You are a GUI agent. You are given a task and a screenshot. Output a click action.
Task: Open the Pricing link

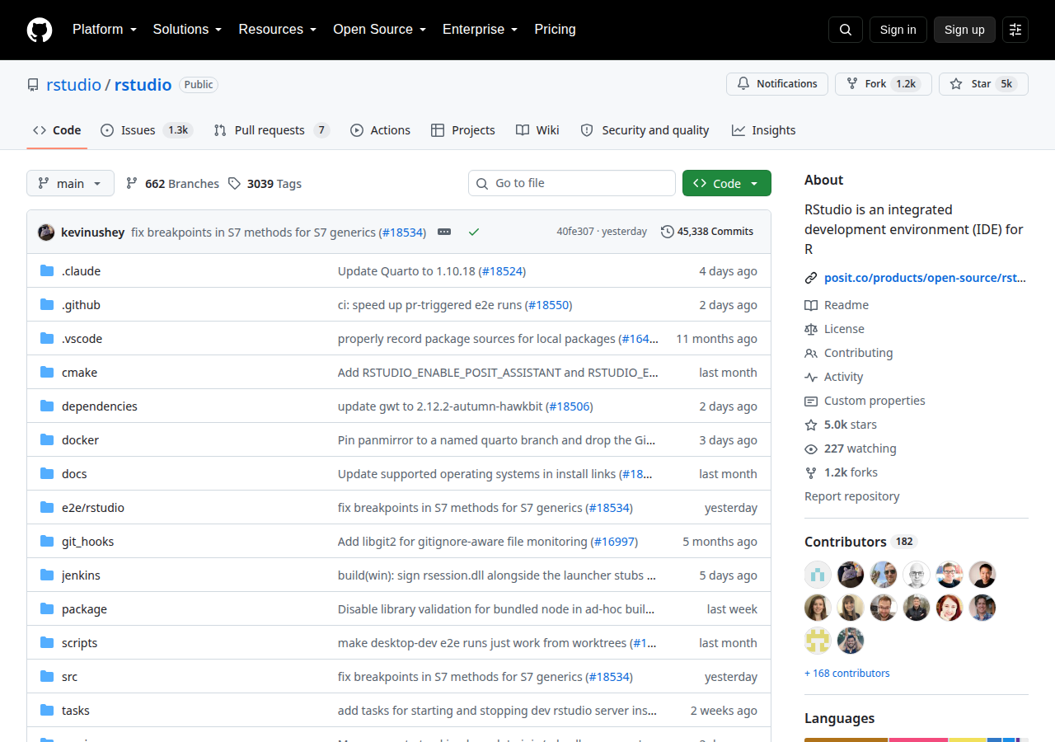(555, 30)
